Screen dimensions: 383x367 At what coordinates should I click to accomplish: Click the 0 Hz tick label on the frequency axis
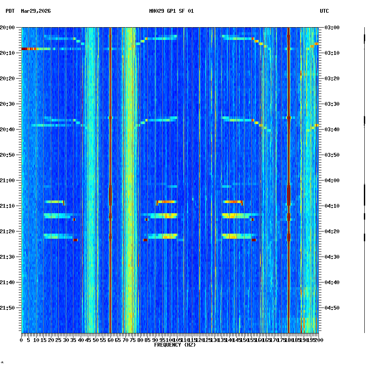[21, 340]
